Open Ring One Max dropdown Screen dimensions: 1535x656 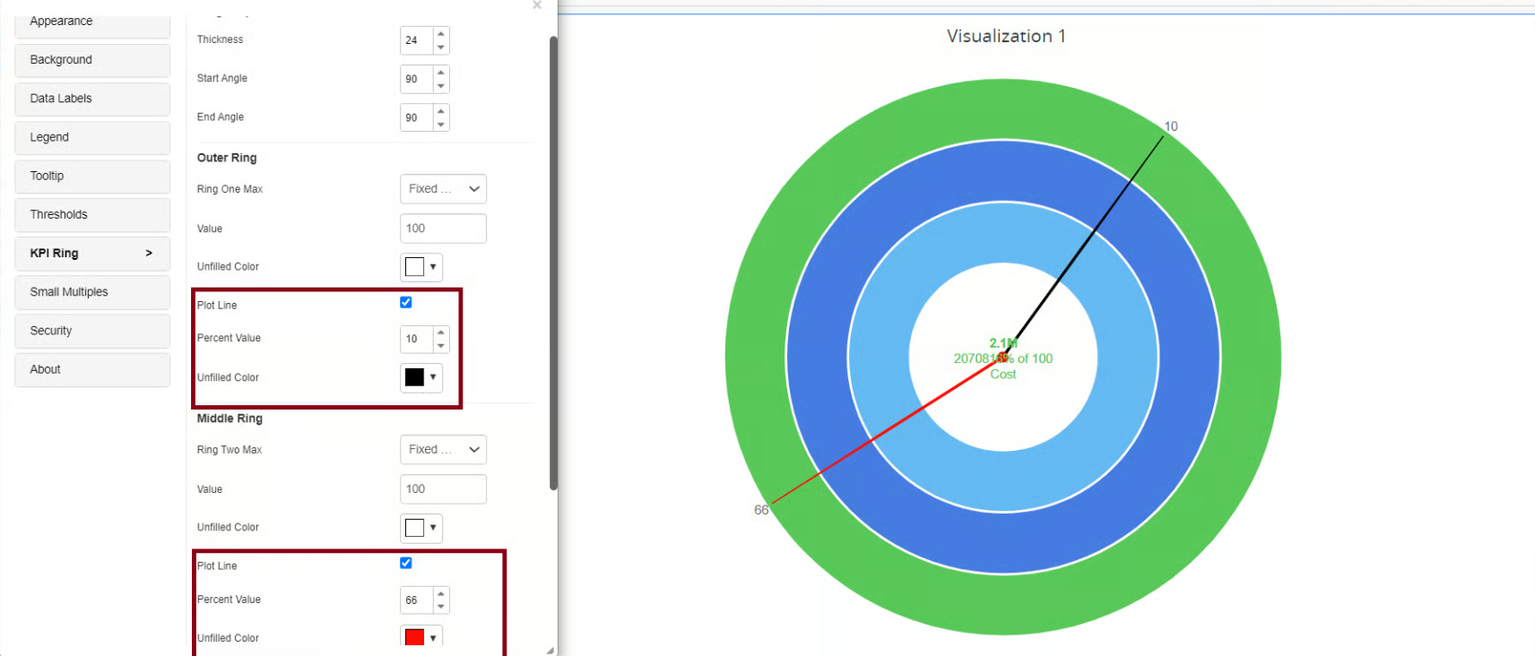point(443,189)
